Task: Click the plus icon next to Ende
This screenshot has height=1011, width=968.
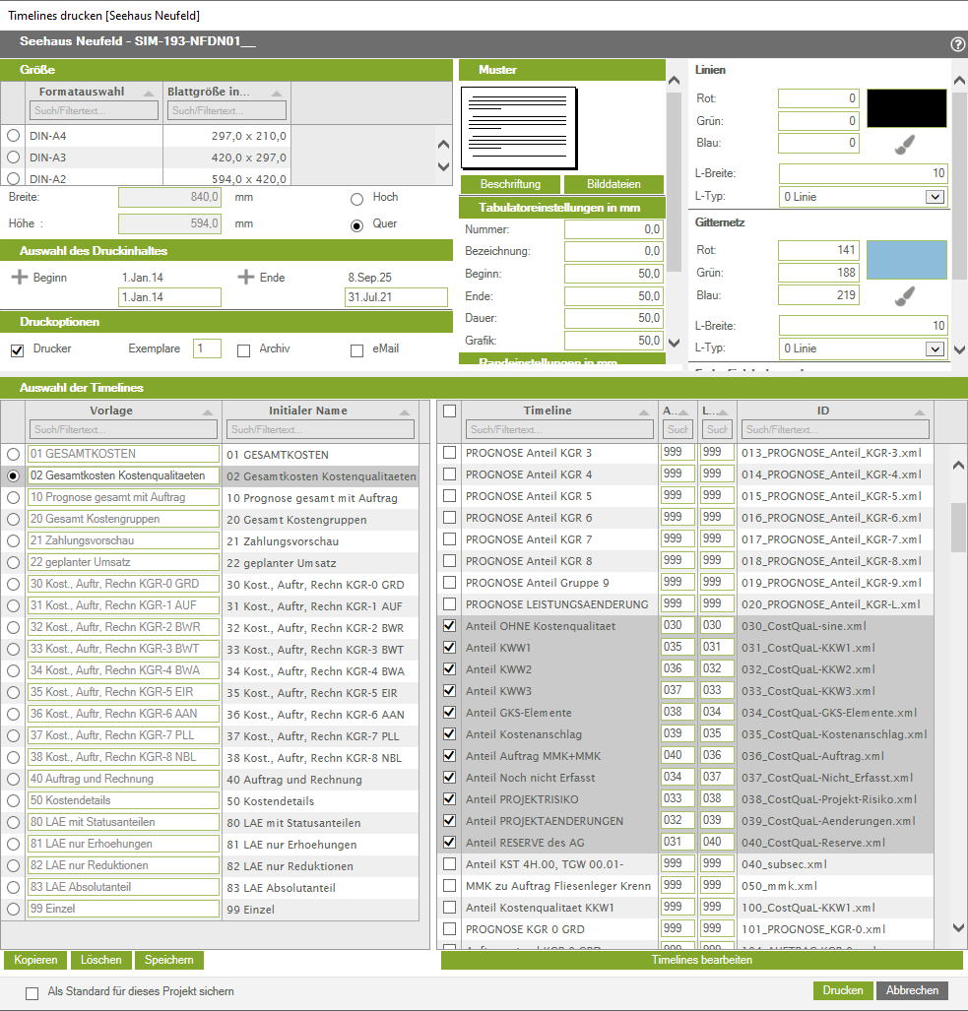Action: coord(246,278)
